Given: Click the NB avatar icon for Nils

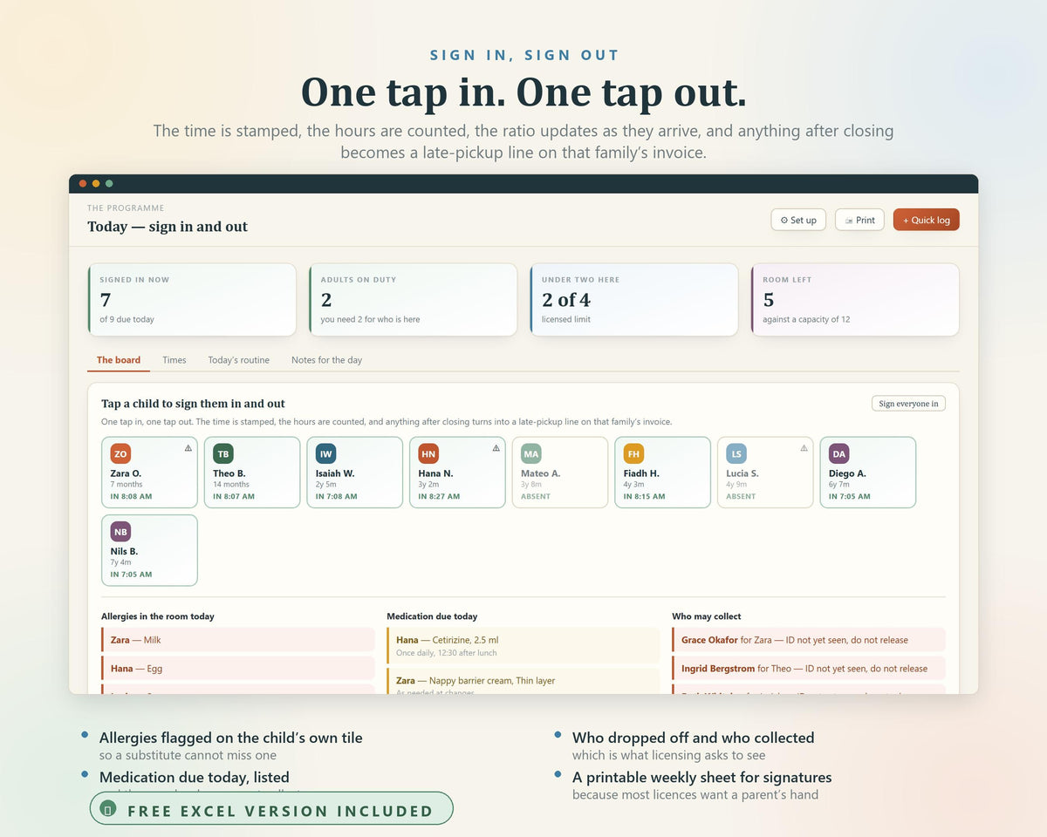Looking at the screenshot, I should [120, 532].
